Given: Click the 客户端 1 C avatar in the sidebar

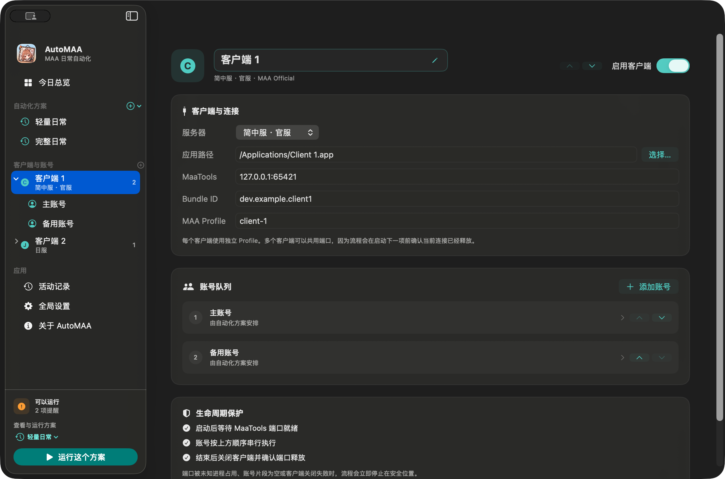Looking at the screenshot, I should tap(25, 182).
